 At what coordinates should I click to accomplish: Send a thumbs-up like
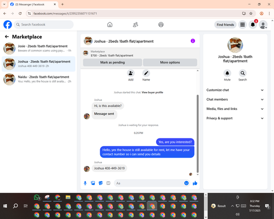click(195, 183)
